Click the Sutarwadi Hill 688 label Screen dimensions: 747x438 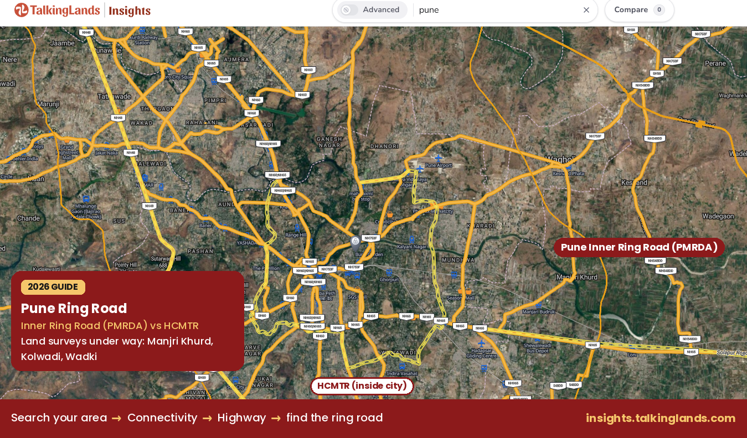pyautogui.click(x=166, y=262)
